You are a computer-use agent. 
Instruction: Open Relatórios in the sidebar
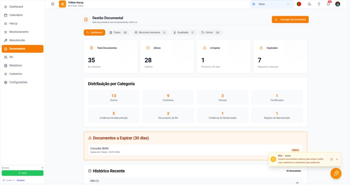22,65
